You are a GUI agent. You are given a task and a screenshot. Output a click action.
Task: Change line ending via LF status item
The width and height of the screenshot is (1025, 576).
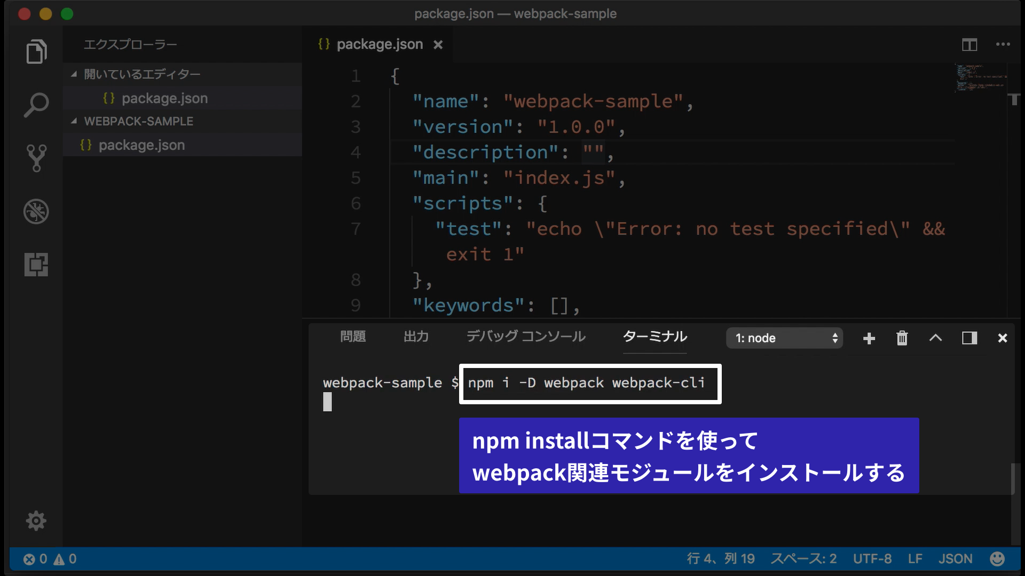(915, 559)
